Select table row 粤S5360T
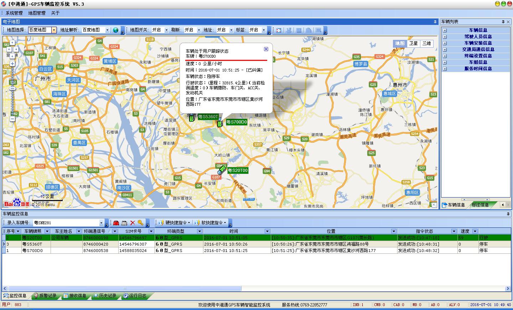Screen dimensions: 513x310 pos(256,244)
